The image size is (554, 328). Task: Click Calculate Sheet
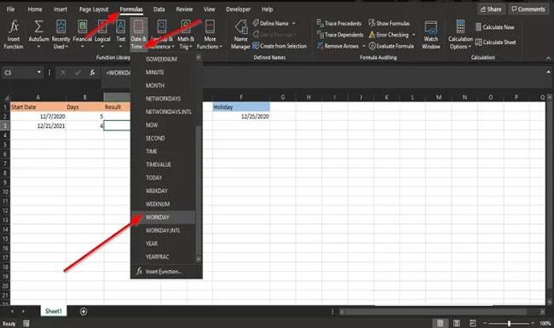495,43
